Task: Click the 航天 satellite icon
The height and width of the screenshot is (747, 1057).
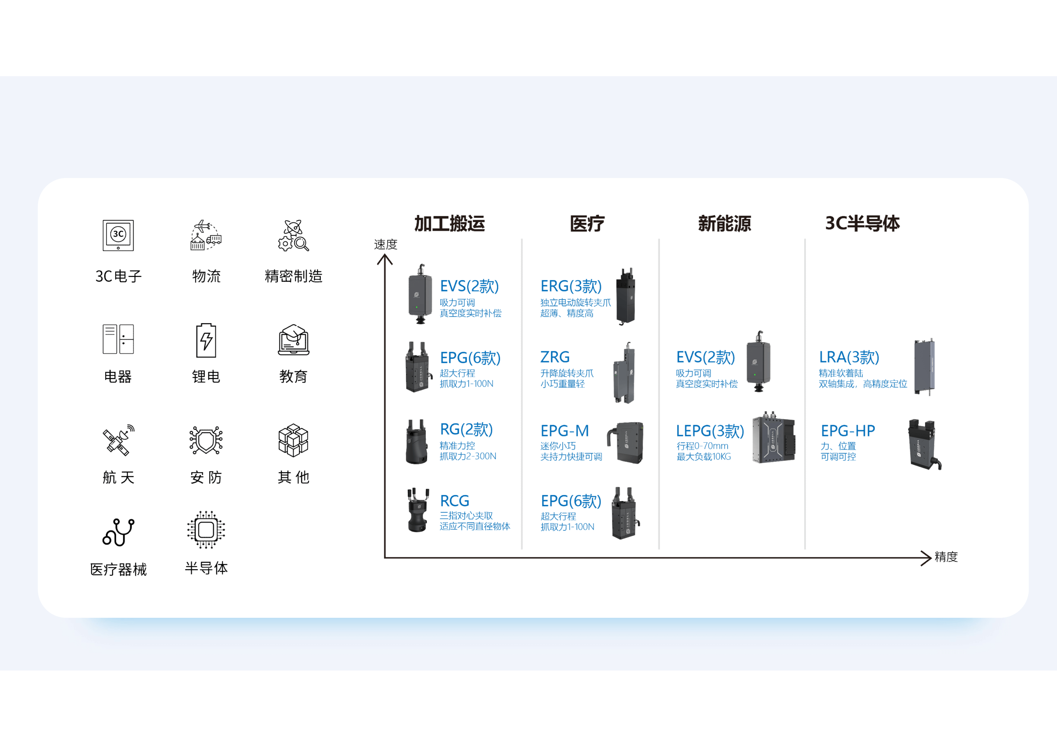Action: coord(118,440)
